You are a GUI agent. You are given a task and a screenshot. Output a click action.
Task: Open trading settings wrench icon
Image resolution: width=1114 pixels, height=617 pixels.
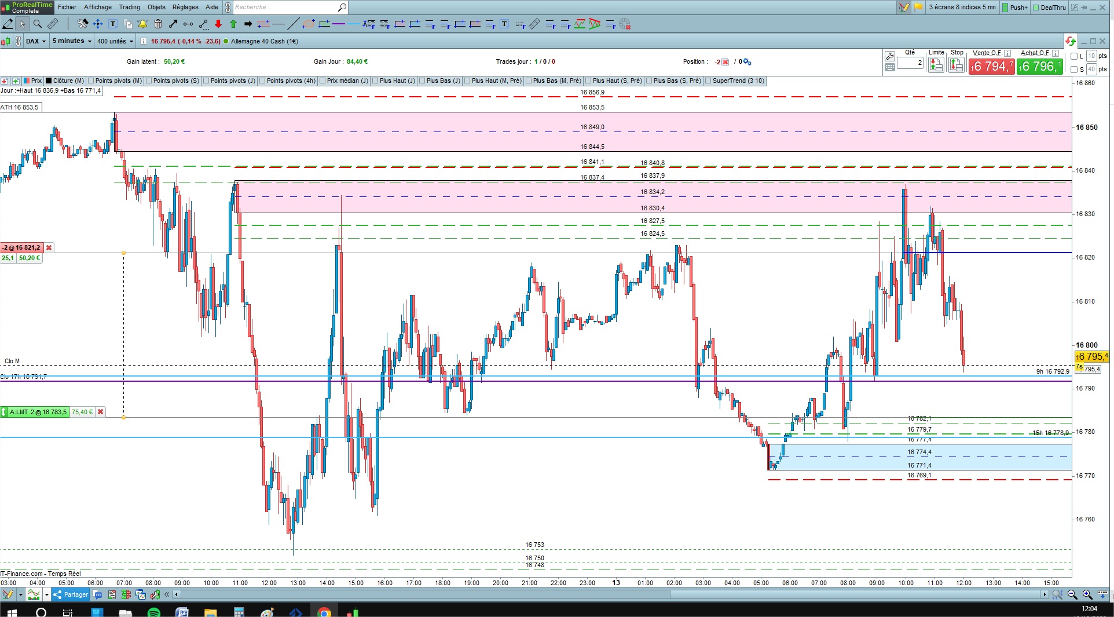[x=890, y=56]
